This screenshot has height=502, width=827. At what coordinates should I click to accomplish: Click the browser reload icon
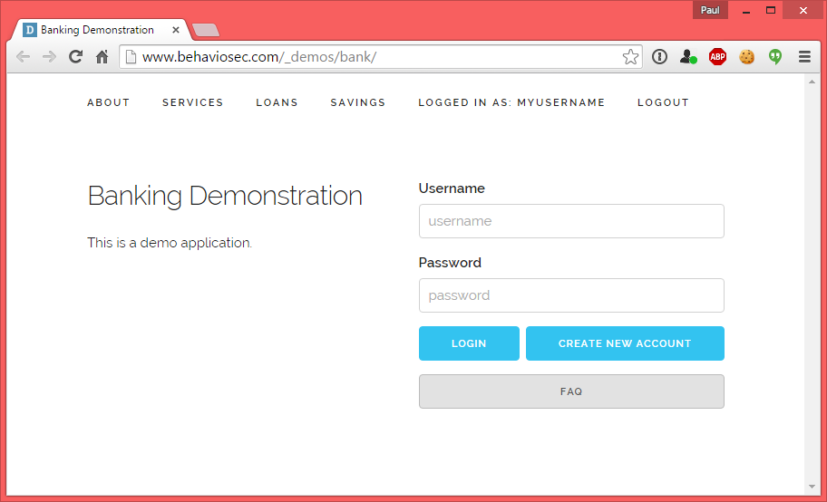[75, 57]
